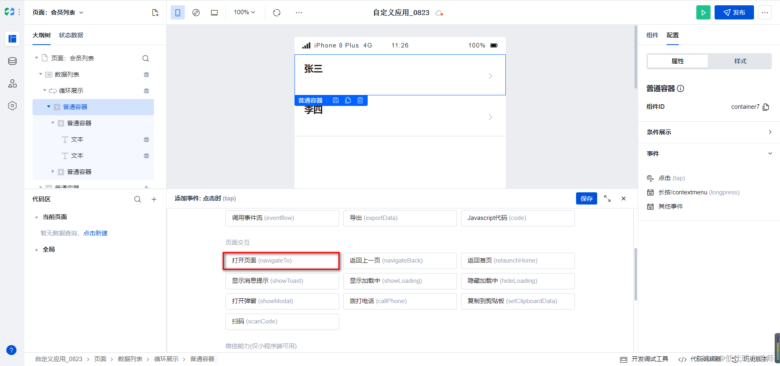The image size is (780, 366).
Task: Collapse the 当前页面 code section
Action: click(x=37, y=217)
